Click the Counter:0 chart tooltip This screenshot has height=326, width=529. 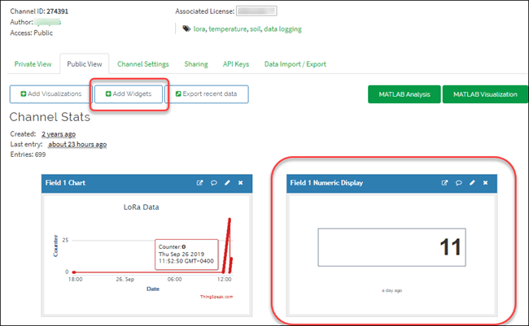click(186, 254)
